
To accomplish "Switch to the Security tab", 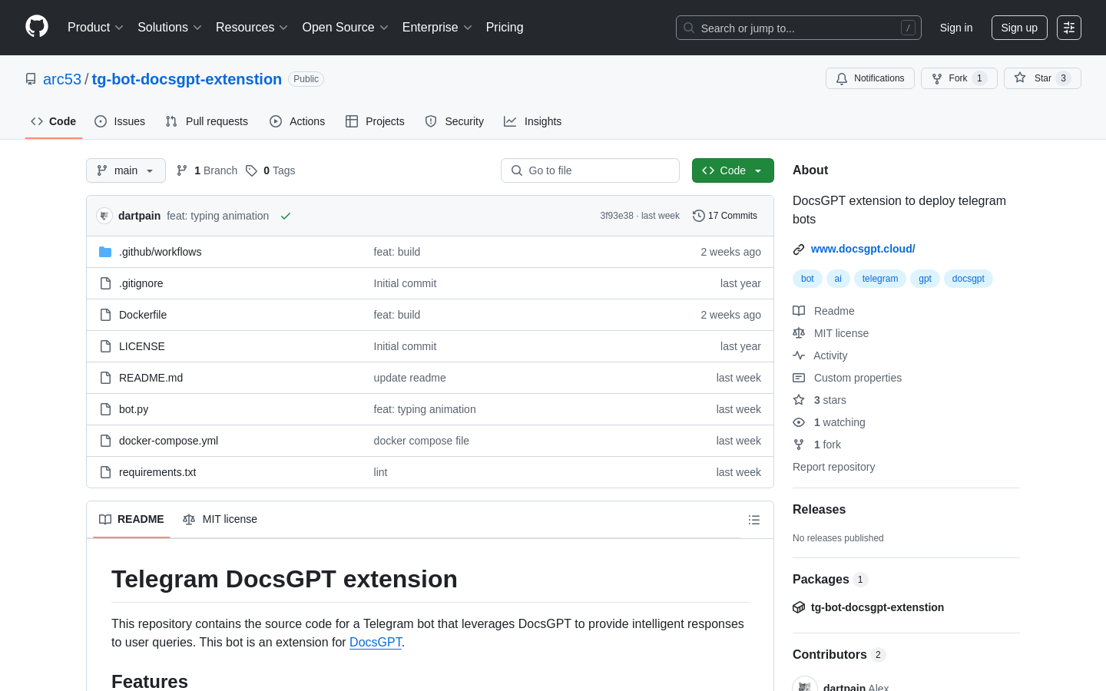I will [455, 121].
